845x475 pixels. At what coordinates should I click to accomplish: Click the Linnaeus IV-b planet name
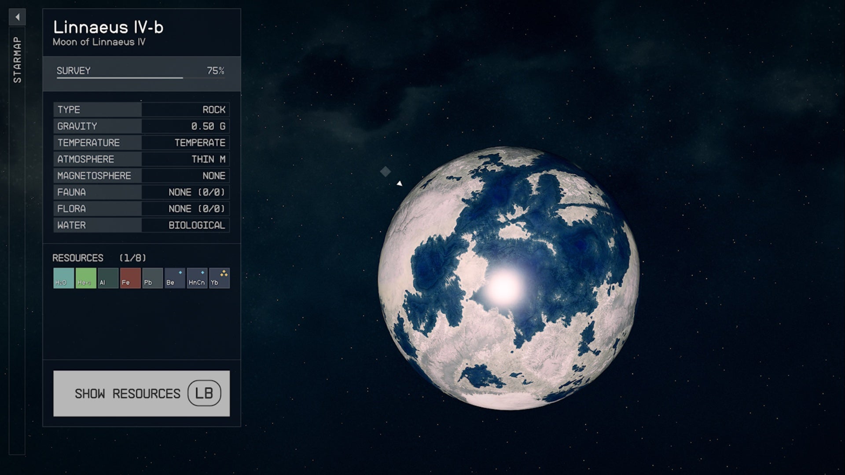click(108, 28)
